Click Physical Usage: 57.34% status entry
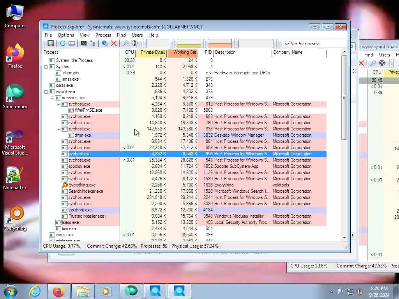The height and width of the screenshot is (299, 399). pos(195,246)
